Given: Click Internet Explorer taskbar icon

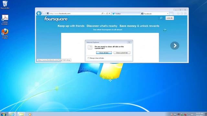Looking at the screenshot, I should 12,114.
